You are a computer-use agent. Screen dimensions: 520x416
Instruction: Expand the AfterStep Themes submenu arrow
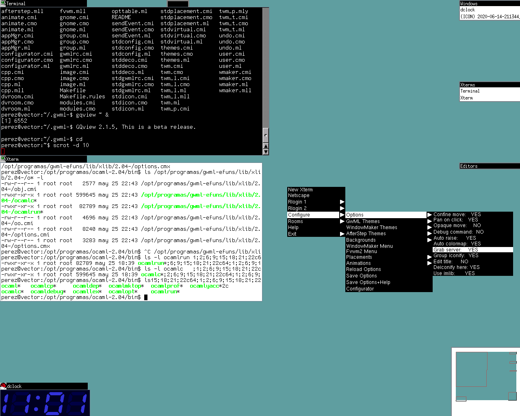click(429, 234)
